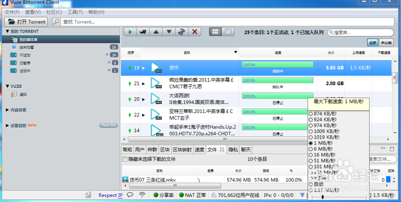Close the 文件 tab with its X

(x=222, y=149)
